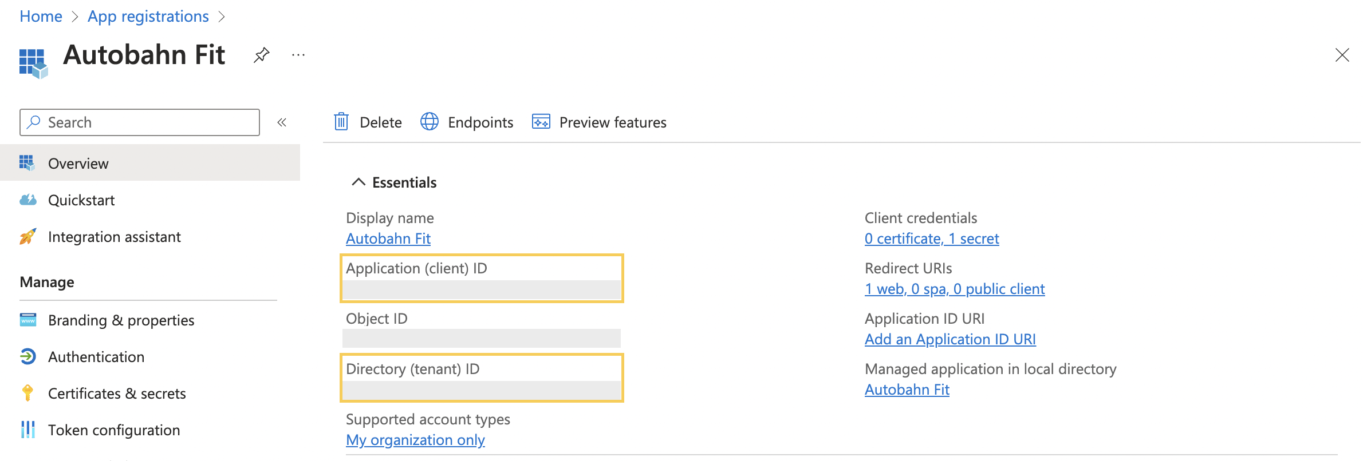Click the Client credentials label
The image size is (1363, 461).
point(921,218)
